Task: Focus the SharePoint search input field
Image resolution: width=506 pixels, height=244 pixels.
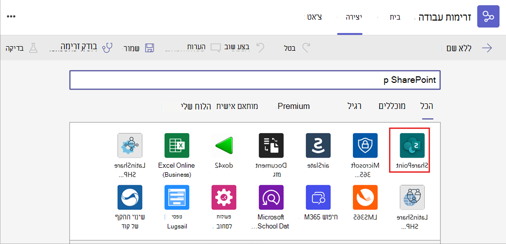Action: (255, 80)
